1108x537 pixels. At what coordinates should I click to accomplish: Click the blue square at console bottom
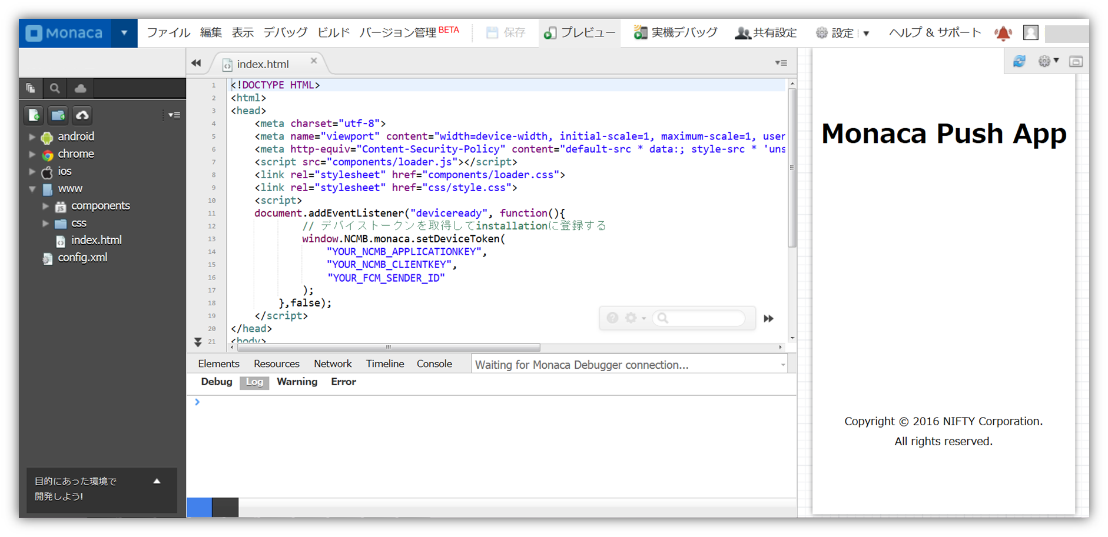(x=199, y=507)
